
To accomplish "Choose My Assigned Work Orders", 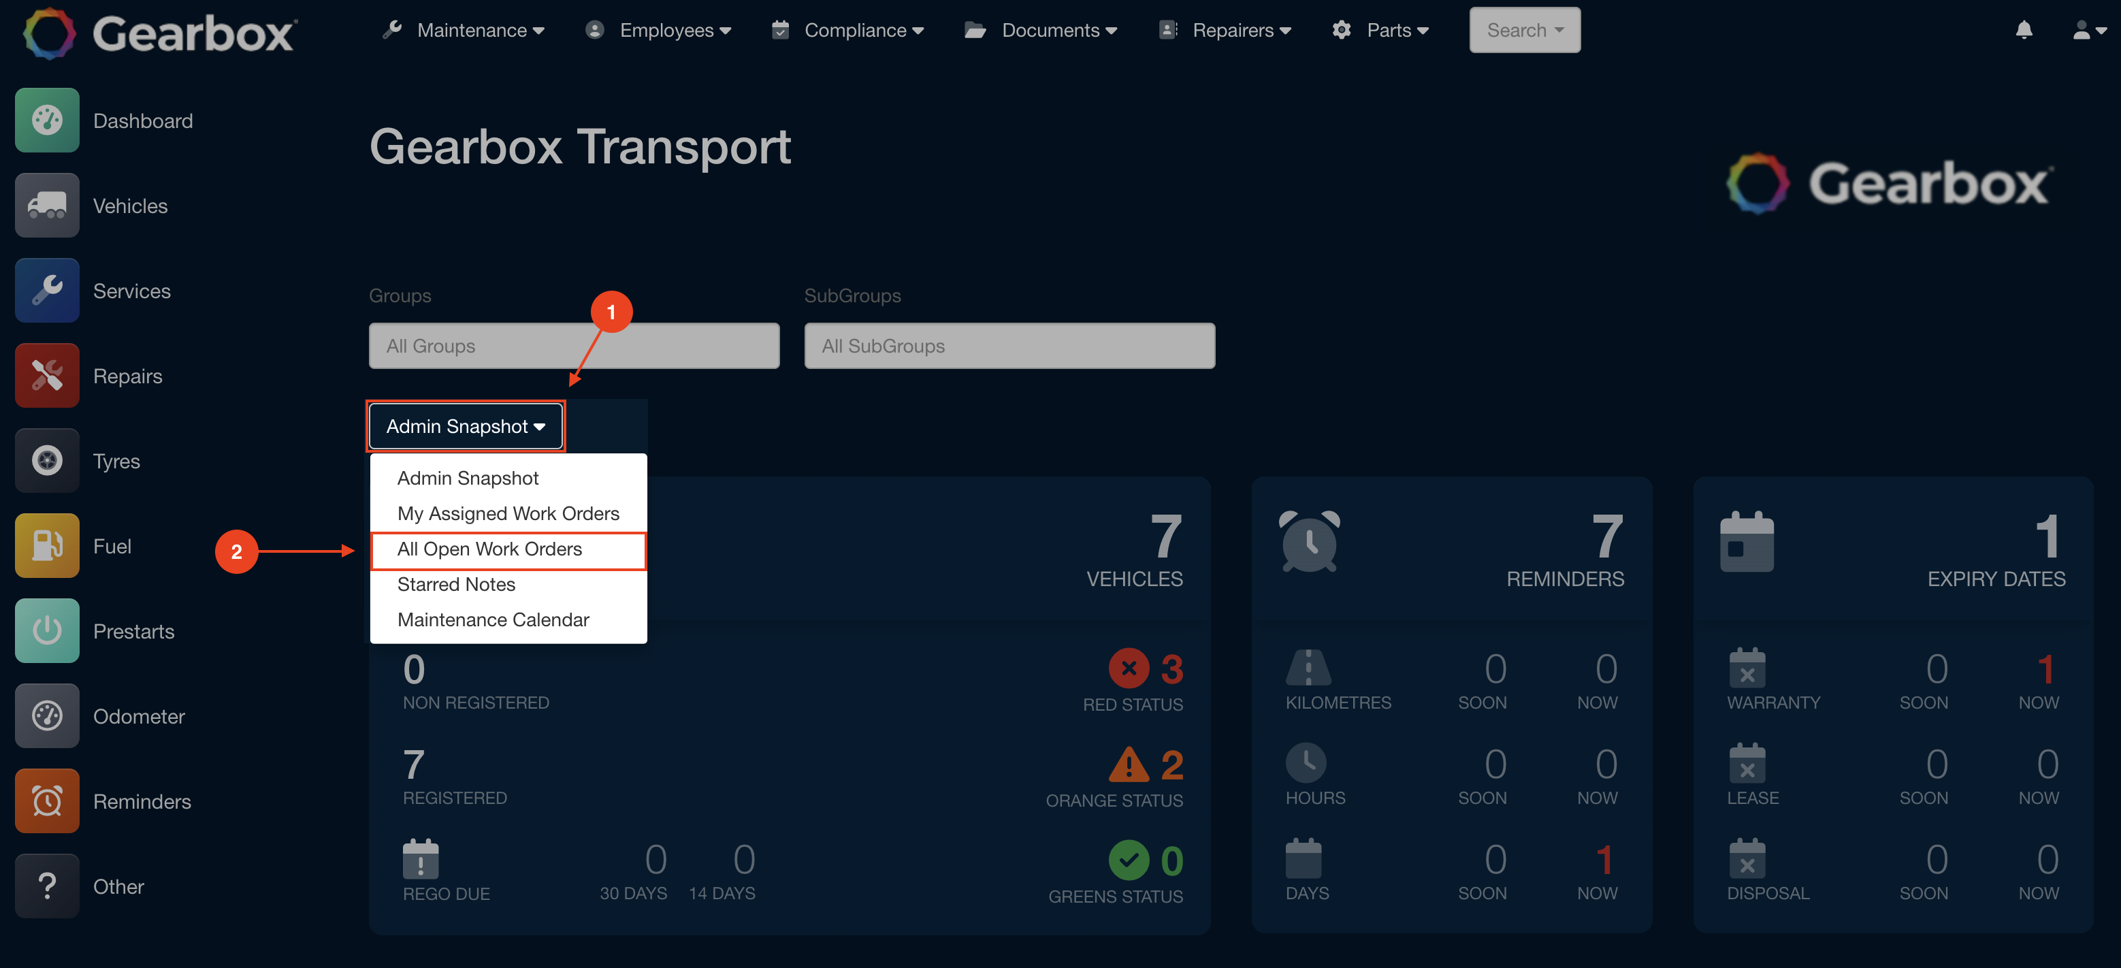I will point(508,514).
